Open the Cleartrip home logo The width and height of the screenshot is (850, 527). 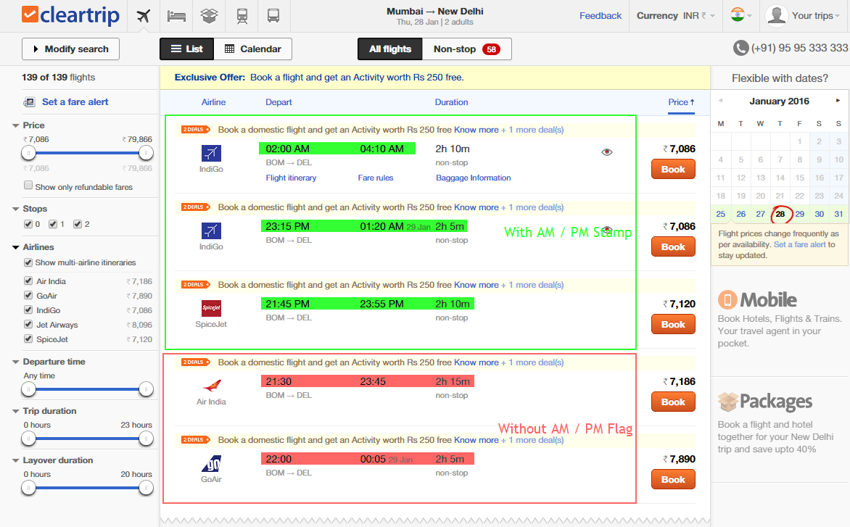(x=70, y=14)
